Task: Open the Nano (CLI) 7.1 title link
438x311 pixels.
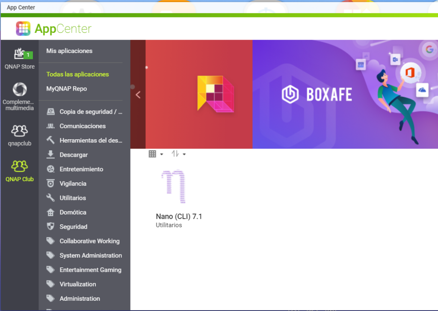Action: [x=179, y=217]
